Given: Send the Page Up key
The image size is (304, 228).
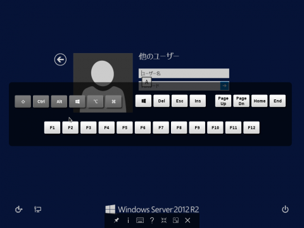Looking at the screenshot, I should pyautogui.click(x=223, y=101).
